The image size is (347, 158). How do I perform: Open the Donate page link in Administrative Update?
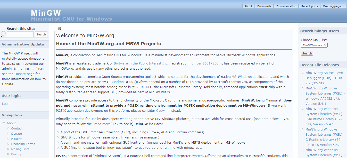pyautogui.click(x=20, y=74)
